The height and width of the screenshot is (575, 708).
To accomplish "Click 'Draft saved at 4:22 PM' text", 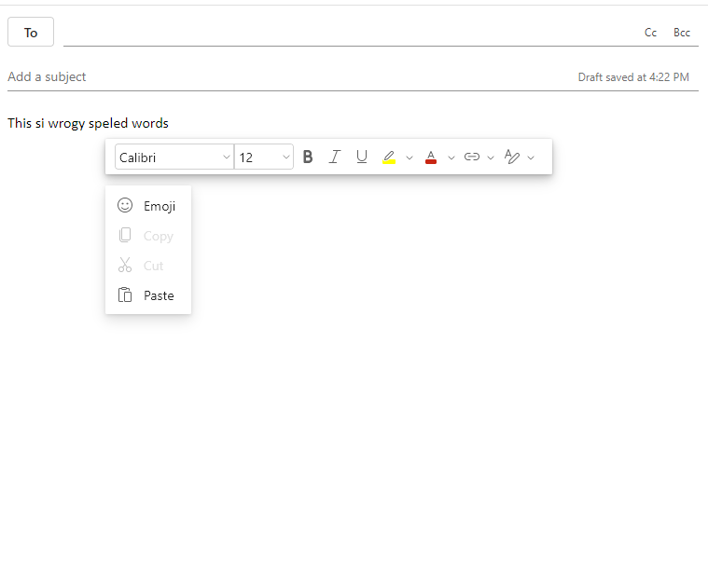I will point(633,77).
